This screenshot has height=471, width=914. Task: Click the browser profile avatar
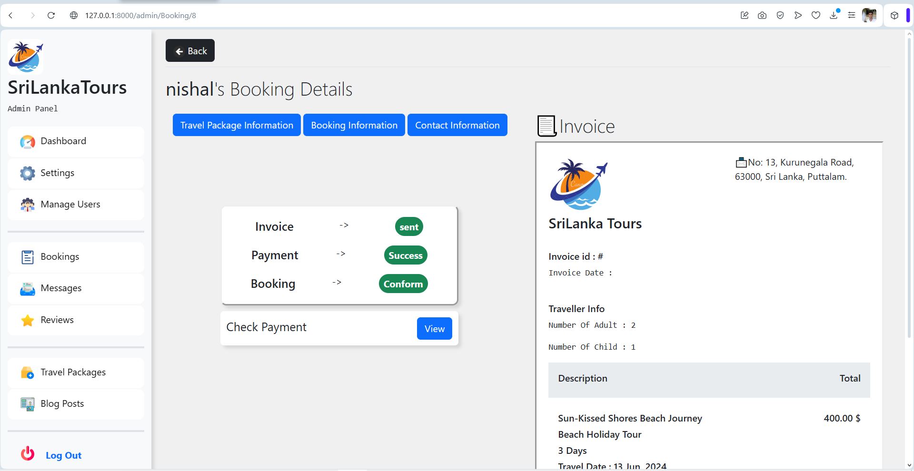click(x=869, y=15)
